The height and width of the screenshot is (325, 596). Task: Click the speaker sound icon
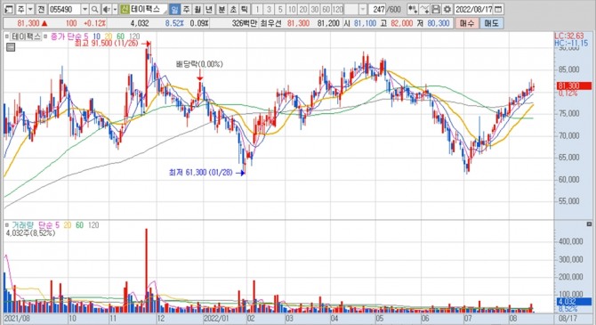[107, 9]
